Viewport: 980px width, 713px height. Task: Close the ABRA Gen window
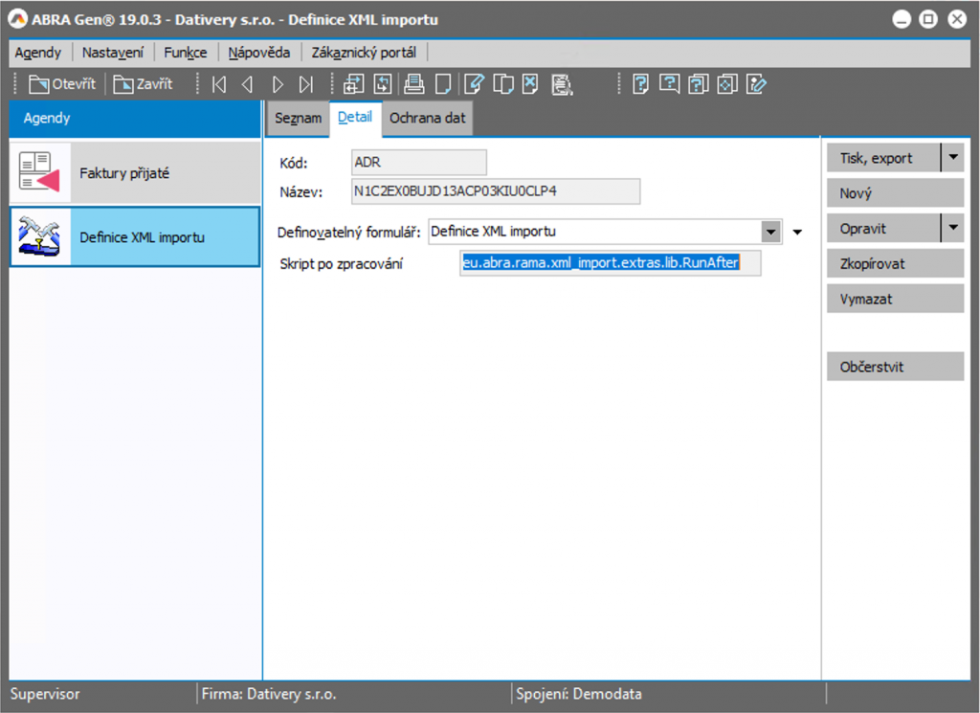(x=956, y=19)
